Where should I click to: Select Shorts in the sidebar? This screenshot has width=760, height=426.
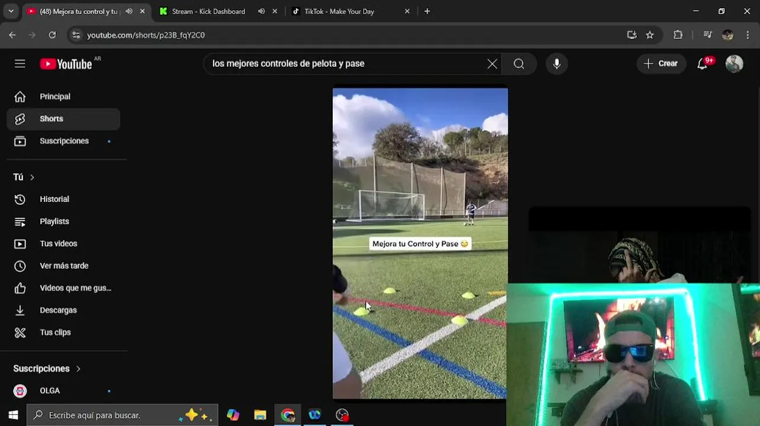(63, 119)
